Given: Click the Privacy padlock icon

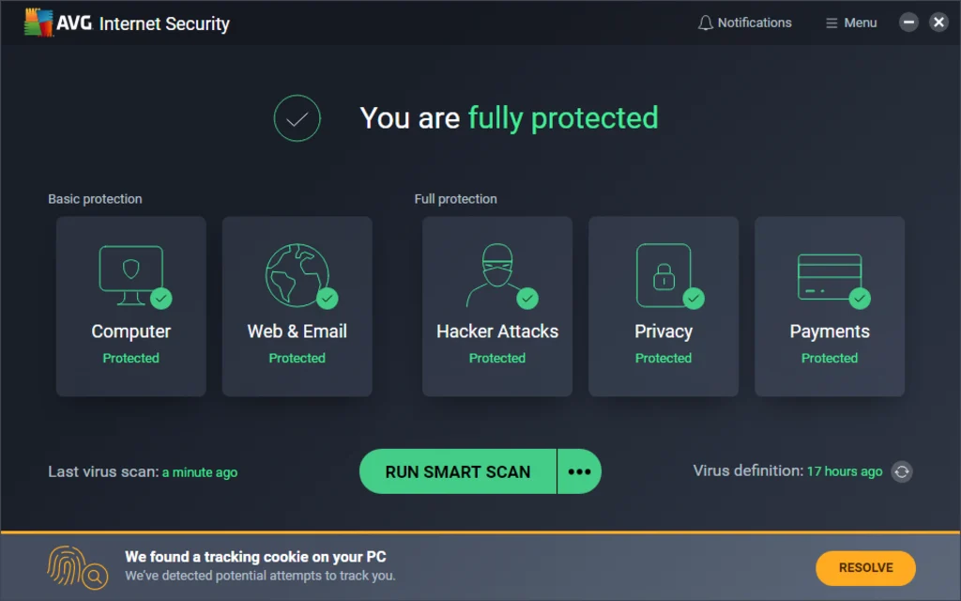Looking at the screenshot, I should (664, 272).
